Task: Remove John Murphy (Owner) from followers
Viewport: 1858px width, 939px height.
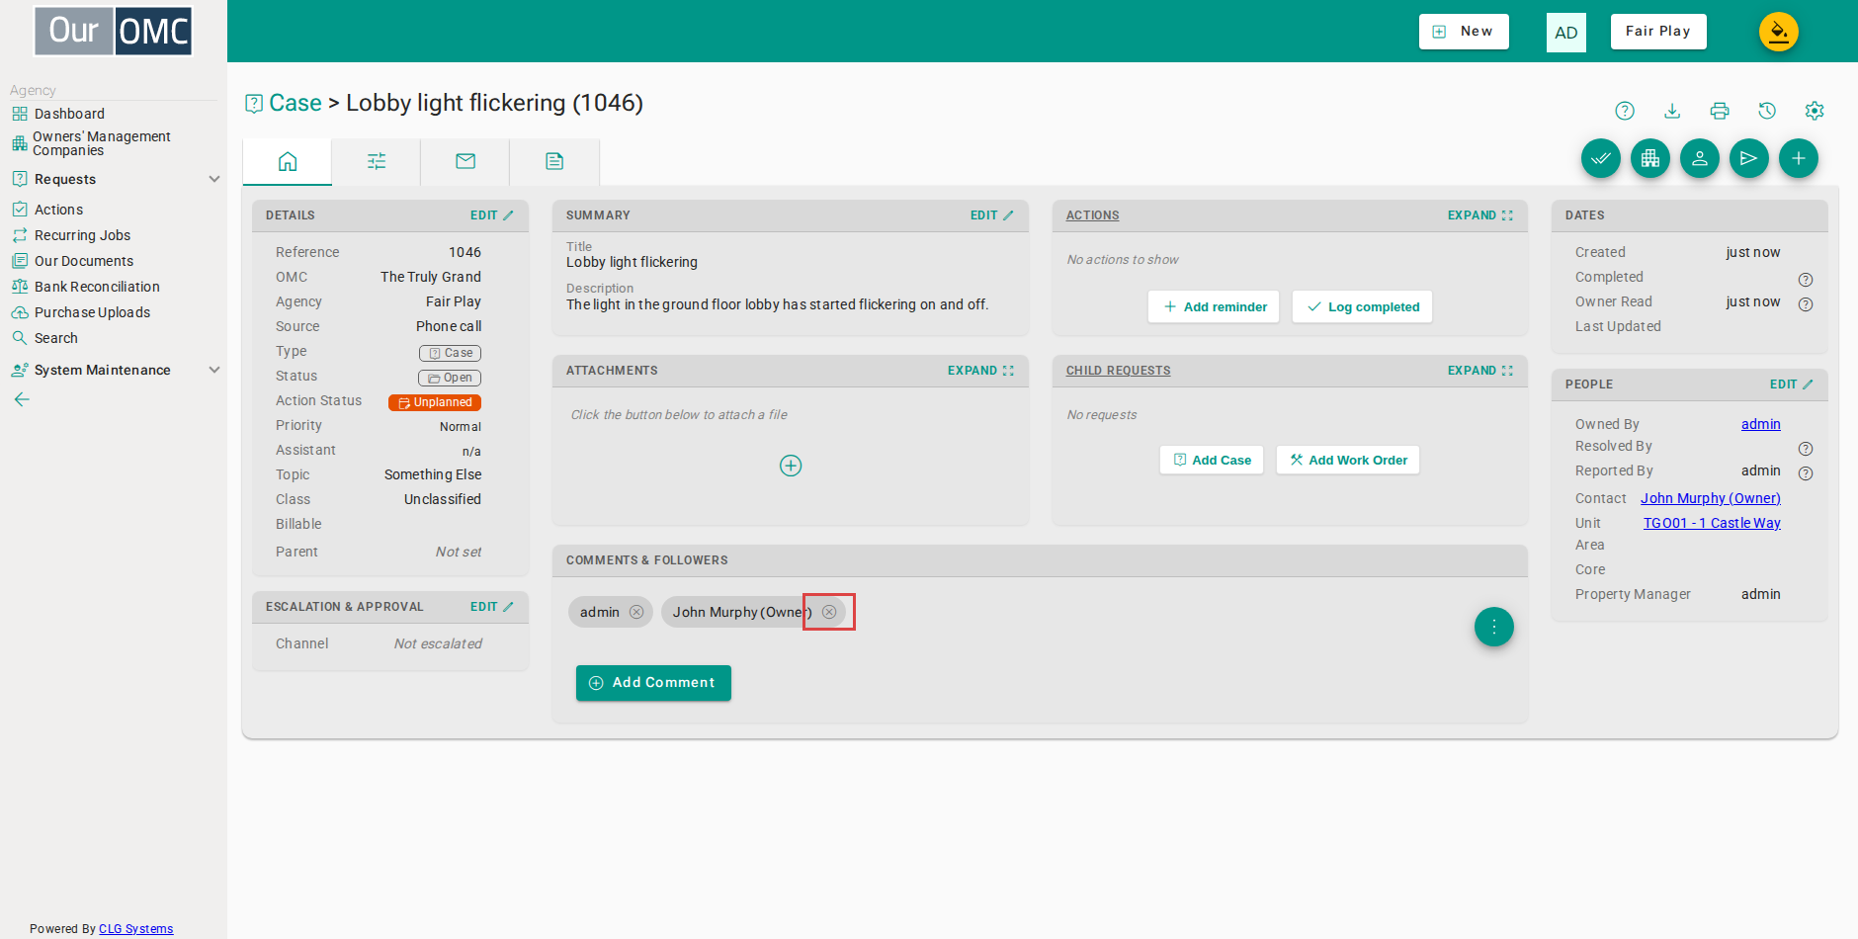Action: pos(829,612)
